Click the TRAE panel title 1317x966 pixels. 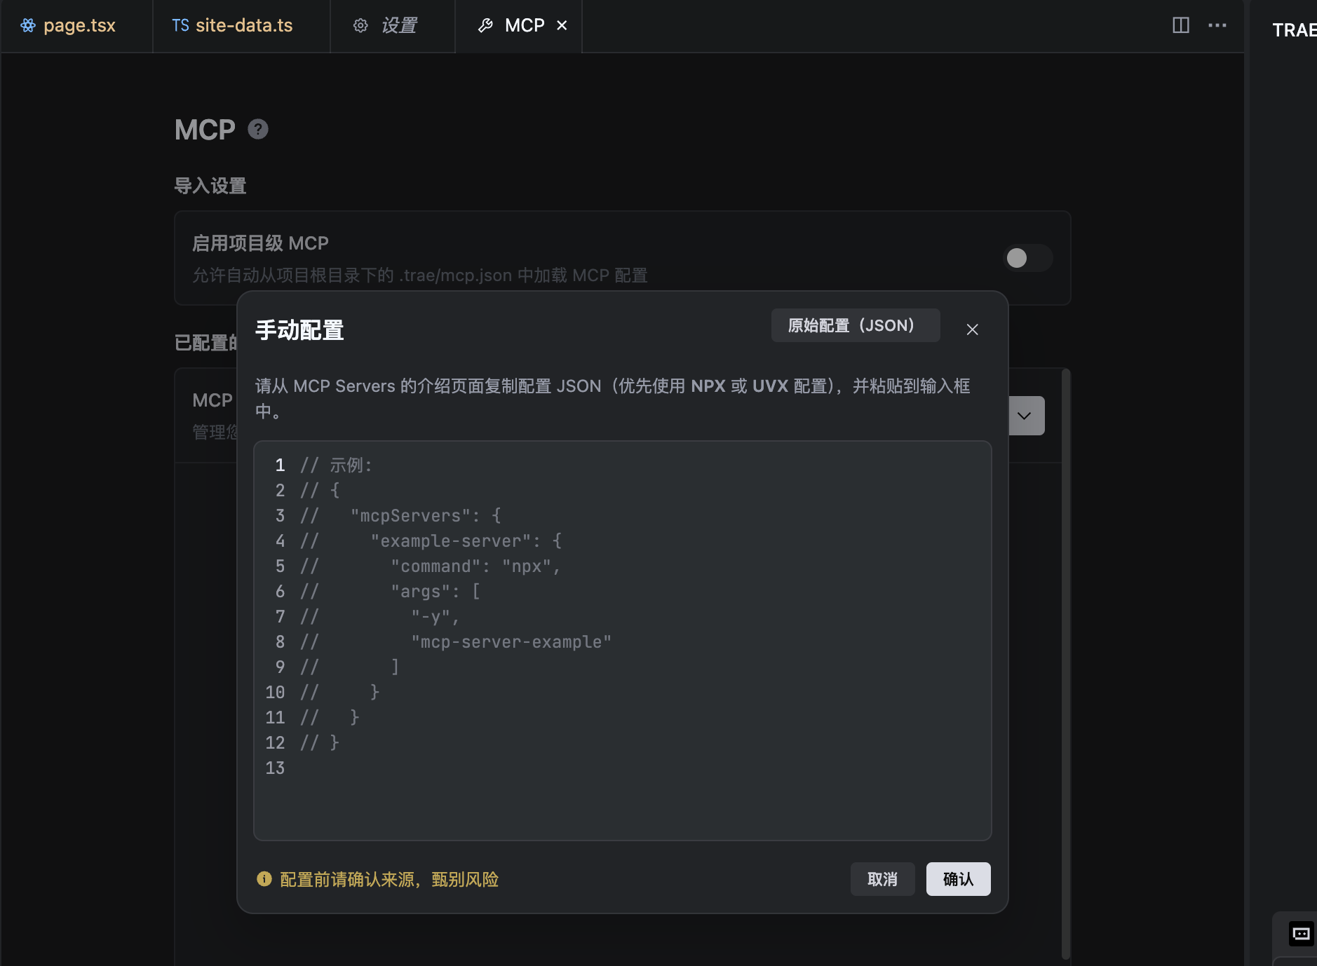pyautogui.click(x=1294, y=30)
